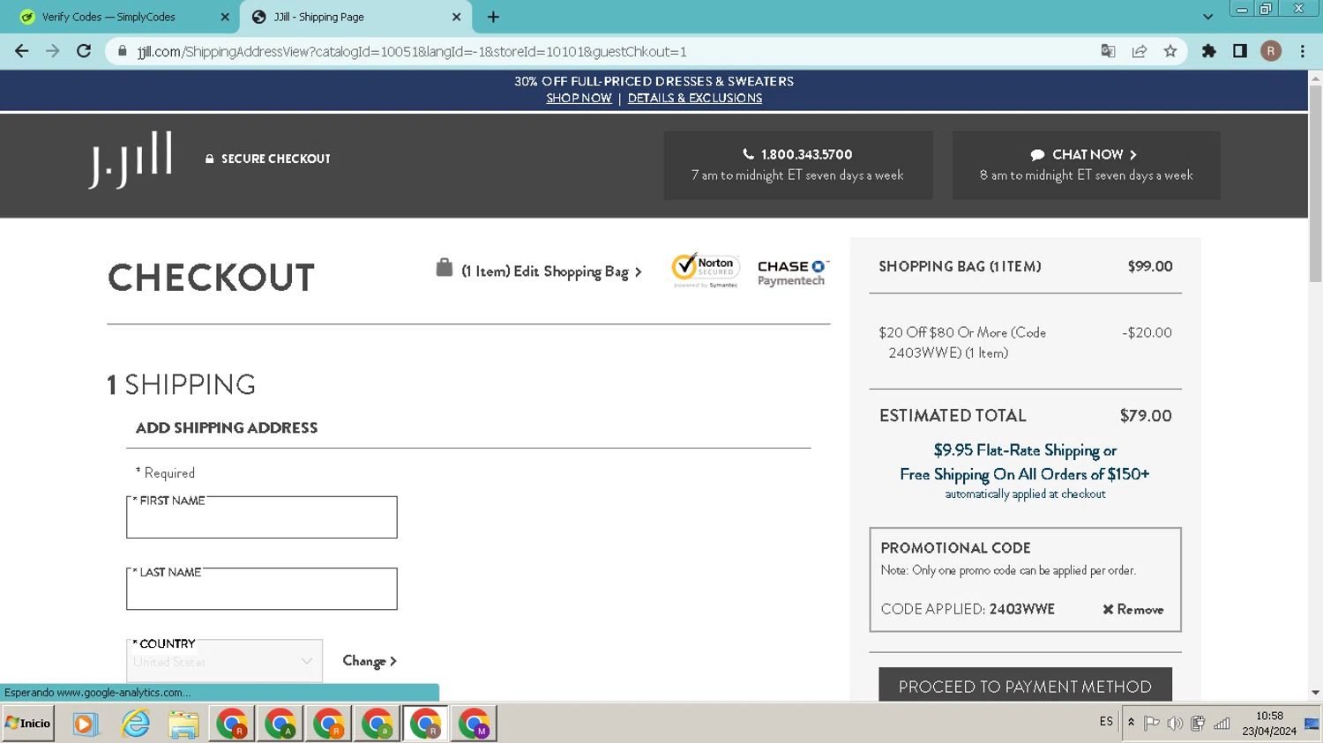Click the Norton Secured badge
This screenshot has height=743, width=1323.
click(706, 271)
